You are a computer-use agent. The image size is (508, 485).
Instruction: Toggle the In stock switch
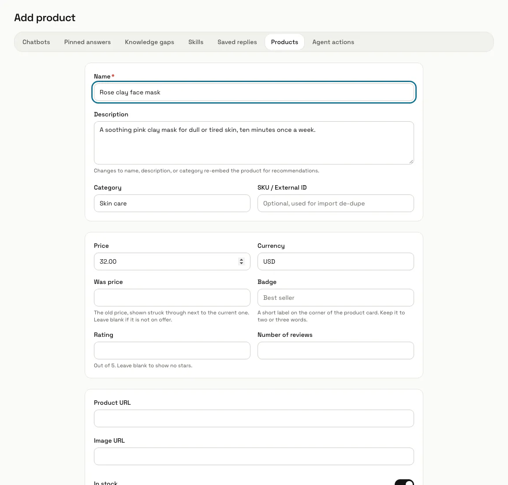pos(404,482)
